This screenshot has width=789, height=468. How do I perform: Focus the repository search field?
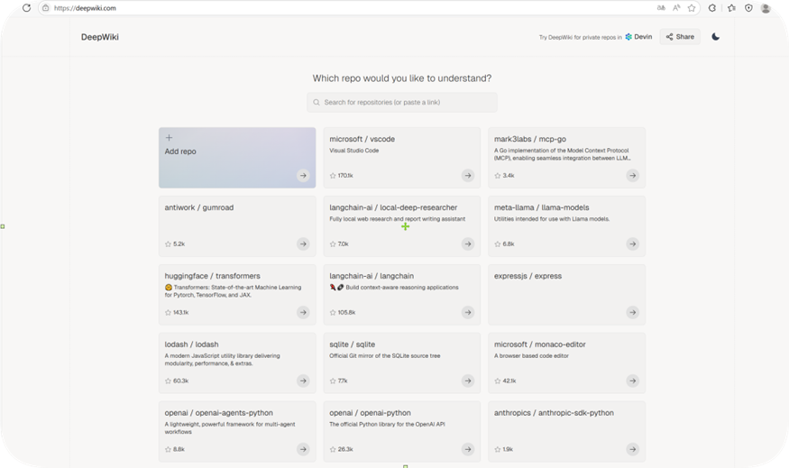click(x=402, y=102)
